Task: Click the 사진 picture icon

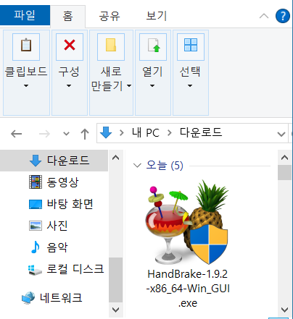Action: [36, 226]
